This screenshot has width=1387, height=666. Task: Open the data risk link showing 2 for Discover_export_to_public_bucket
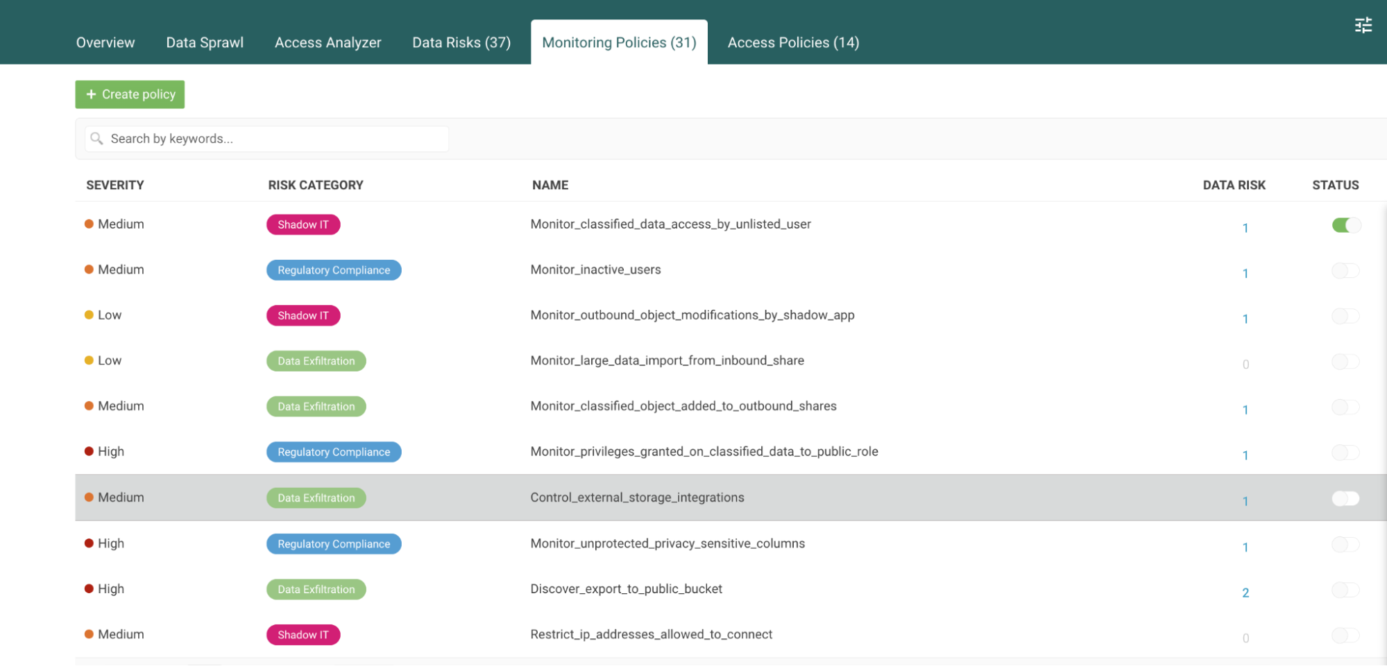(1246, 593)
